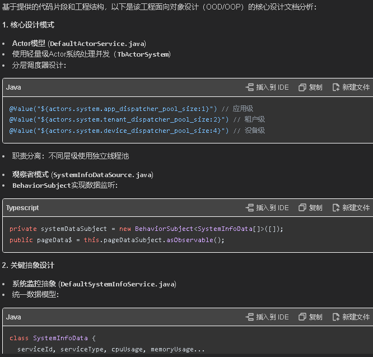Click '复制' label in first Java block
Screen dimensions: 373x357
pyautogui.click(x=315, y=87)
